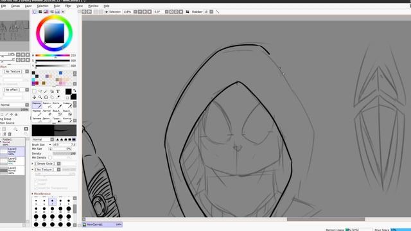The width and height of the screenshot is (411, 231).
Task: Show the scratchpad panel icon
Action: [63, 12]
